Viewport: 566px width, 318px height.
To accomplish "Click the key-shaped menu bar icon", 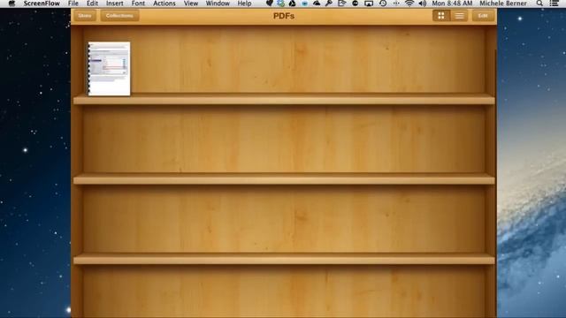I will pyautogui.click(x=328, y=4).
